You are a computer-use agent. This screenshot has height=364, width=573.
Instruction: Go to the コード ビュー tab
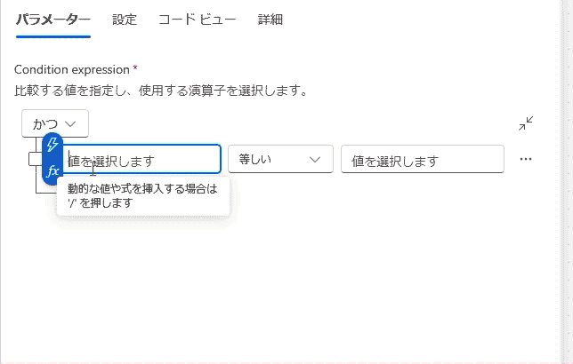coord(198,20)
